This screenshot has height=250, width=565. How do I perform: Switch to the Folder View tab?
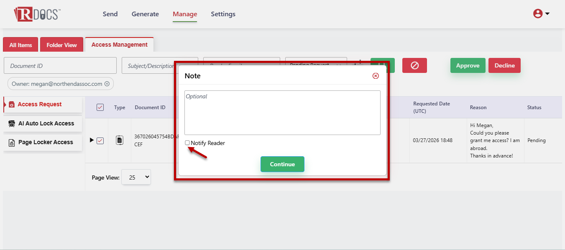(x=61, y=45)
